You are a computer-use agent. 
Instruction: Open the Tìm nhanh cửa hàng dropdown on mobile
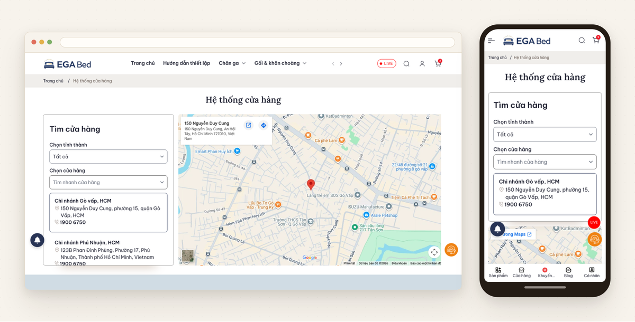545,162
